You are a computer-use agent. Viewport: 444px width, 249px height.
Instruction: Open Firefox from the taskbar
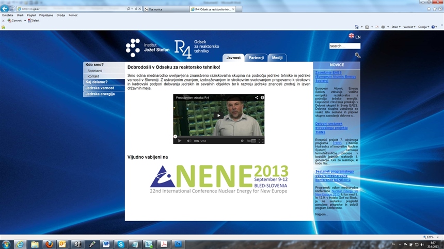point(49,244)
